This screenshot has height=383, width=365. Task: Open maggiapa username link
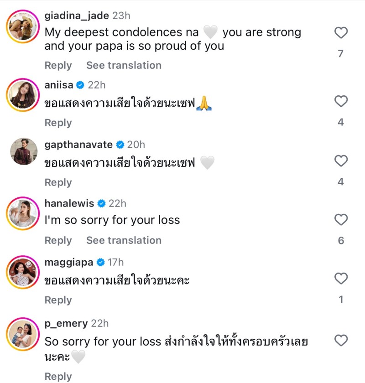[x=68, y=262]
